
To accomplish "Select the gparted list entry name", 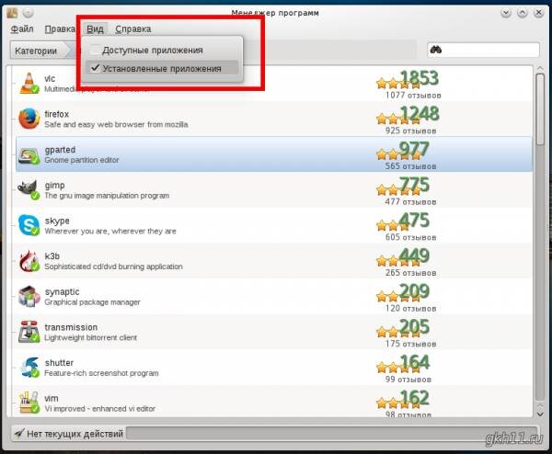I will [x=60, y=150].
